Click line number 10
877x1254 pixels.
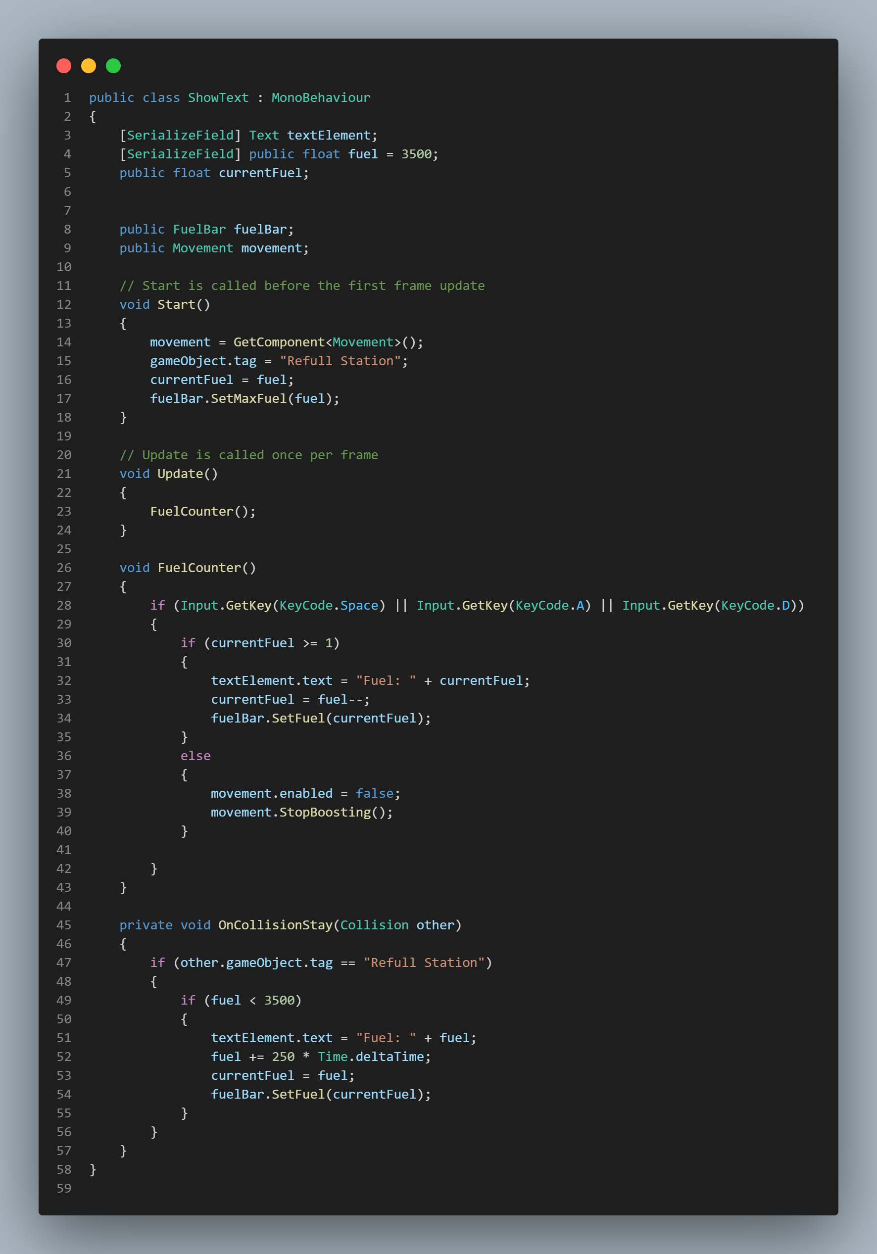[x=64, y=267]
